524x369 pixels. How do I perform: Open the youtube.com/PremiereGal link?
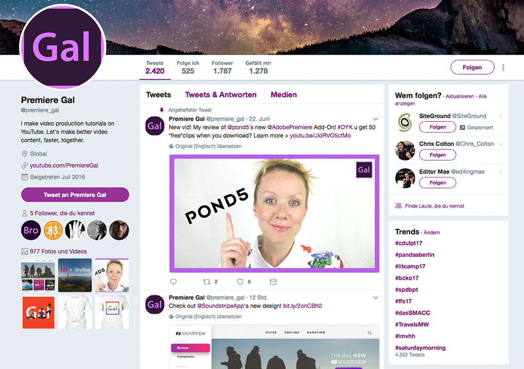point(64,165)
